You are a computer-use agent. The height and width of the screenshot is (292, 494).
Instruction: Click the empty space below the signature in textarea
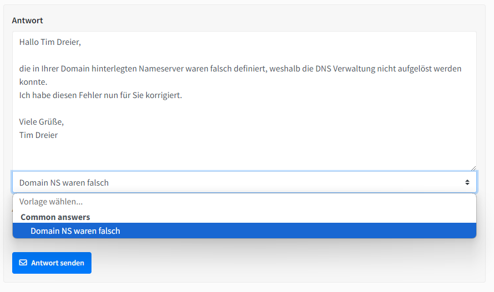(244, 155)
